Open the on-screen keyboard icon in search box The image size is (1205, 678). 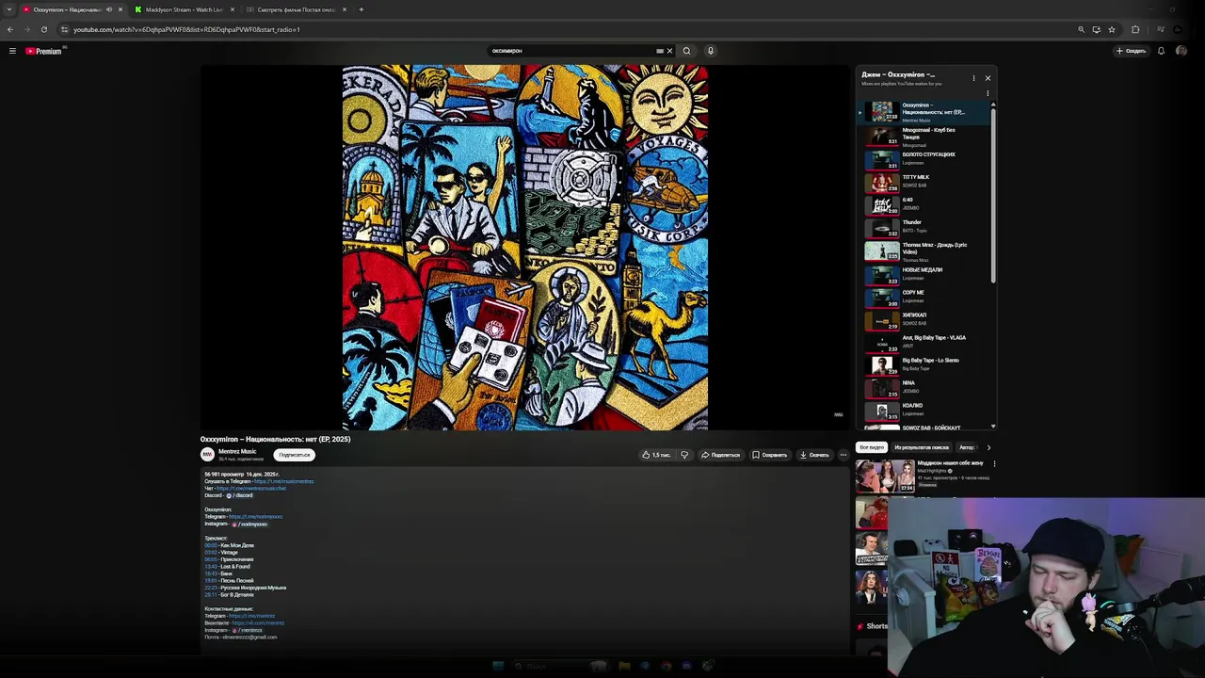[x=659, y=51]
